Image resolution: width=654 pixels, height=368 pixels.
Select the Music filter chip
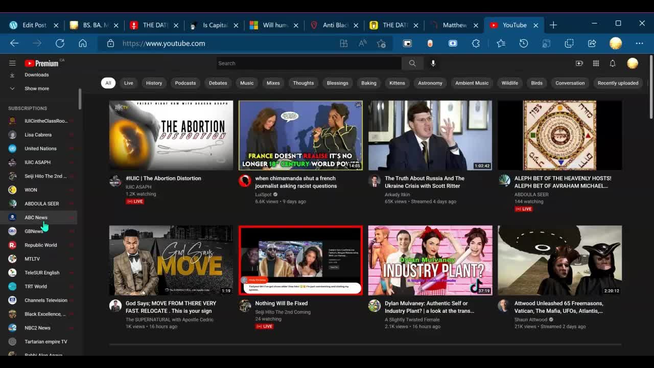[247, 83]
